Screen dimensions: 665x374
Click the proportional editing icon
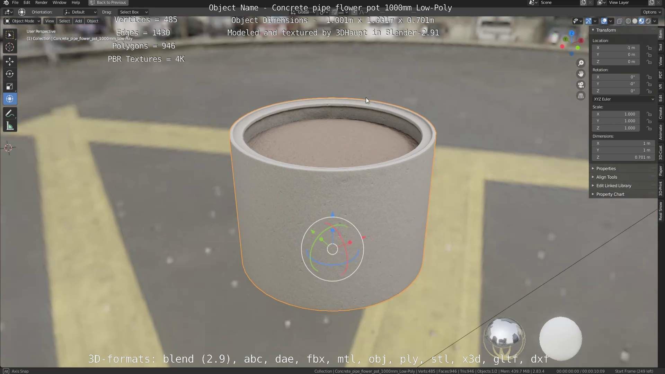click(x=354, y=12)
